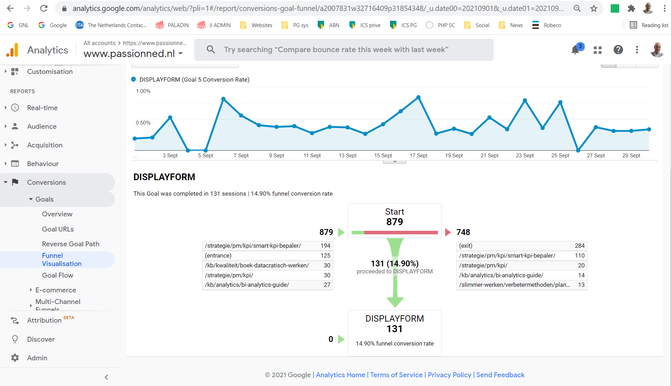Open the Real-time reports section
This screenshot has width=671, height=386.
42,108
